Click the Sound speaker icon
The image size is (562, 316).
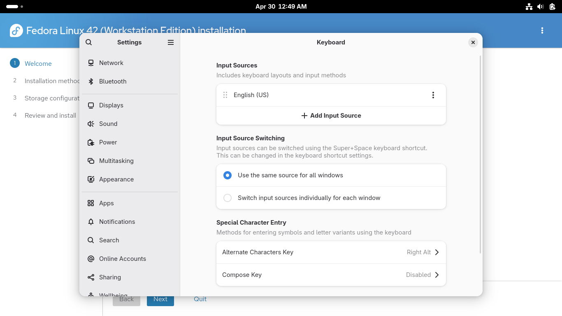[x=91, y=124]
